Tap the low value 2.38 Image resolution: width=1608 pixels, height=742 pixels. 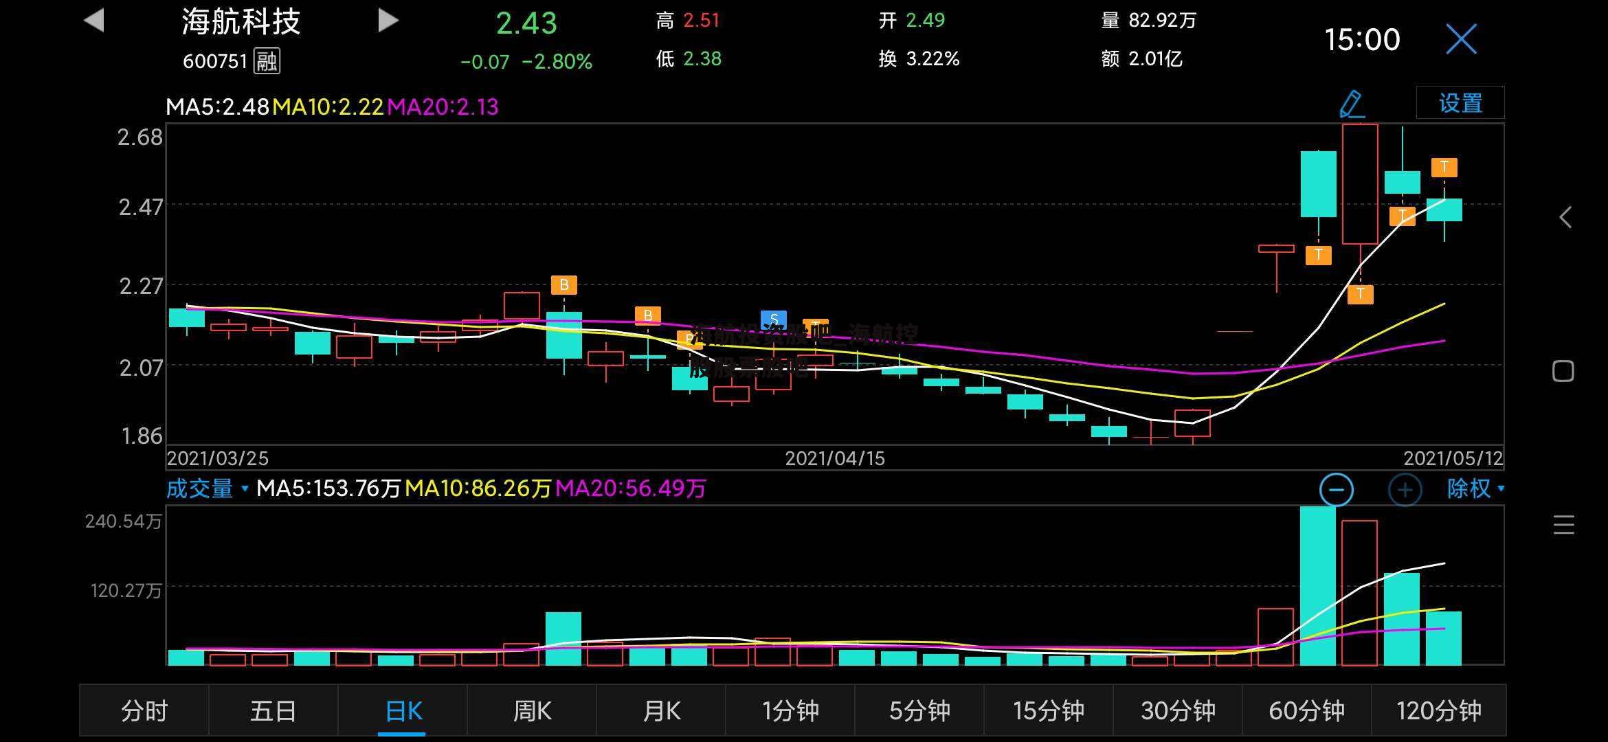point(702,59)
